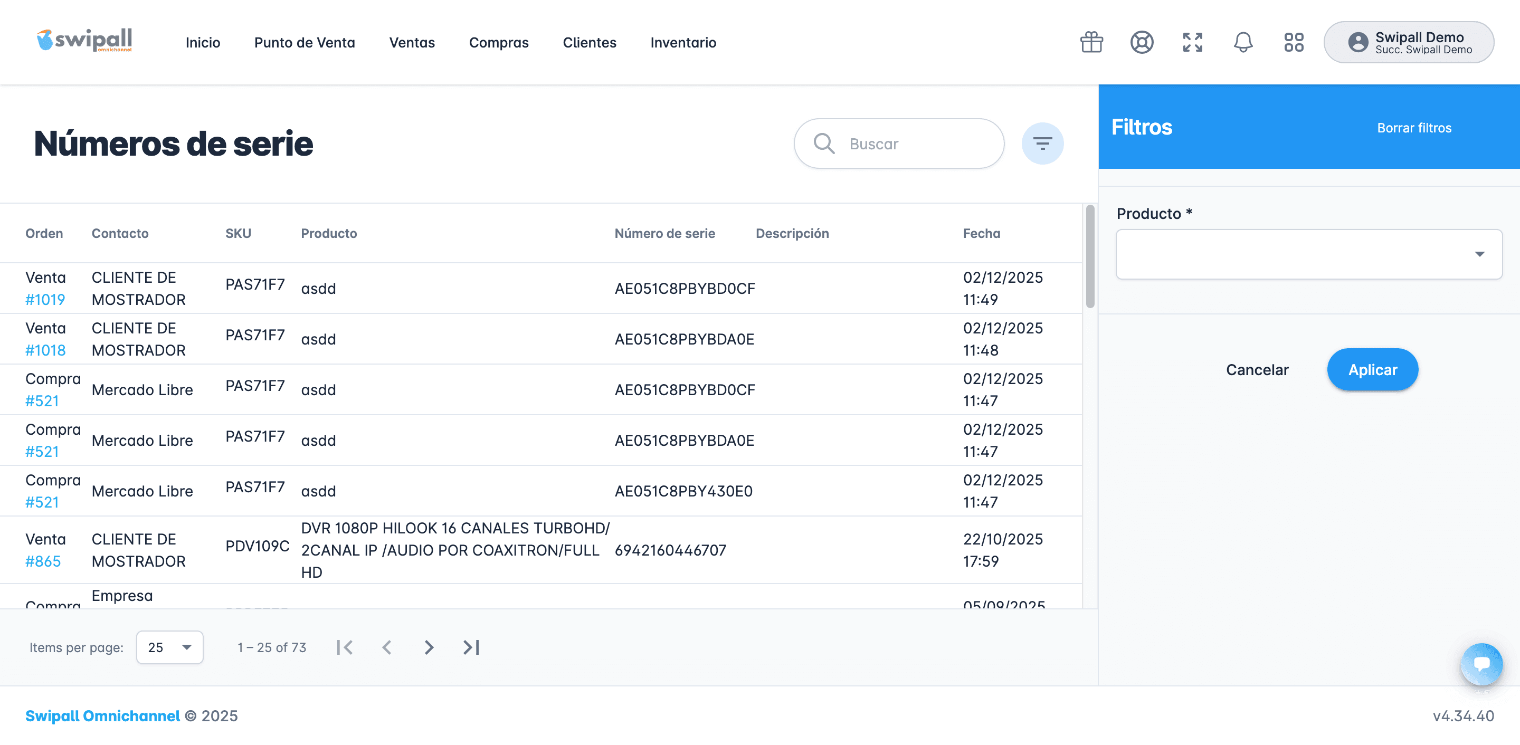Open the Inventario menu
Image resolution: width=1520 pixels, height=745 pixels.
[683, 42]
